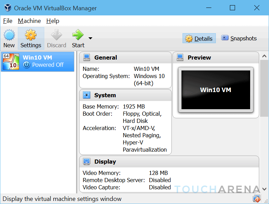Viewport: 269px width, 204px height.
Task: Maximize the VirtualBox Manager window
Action: [x=233, y=8]
